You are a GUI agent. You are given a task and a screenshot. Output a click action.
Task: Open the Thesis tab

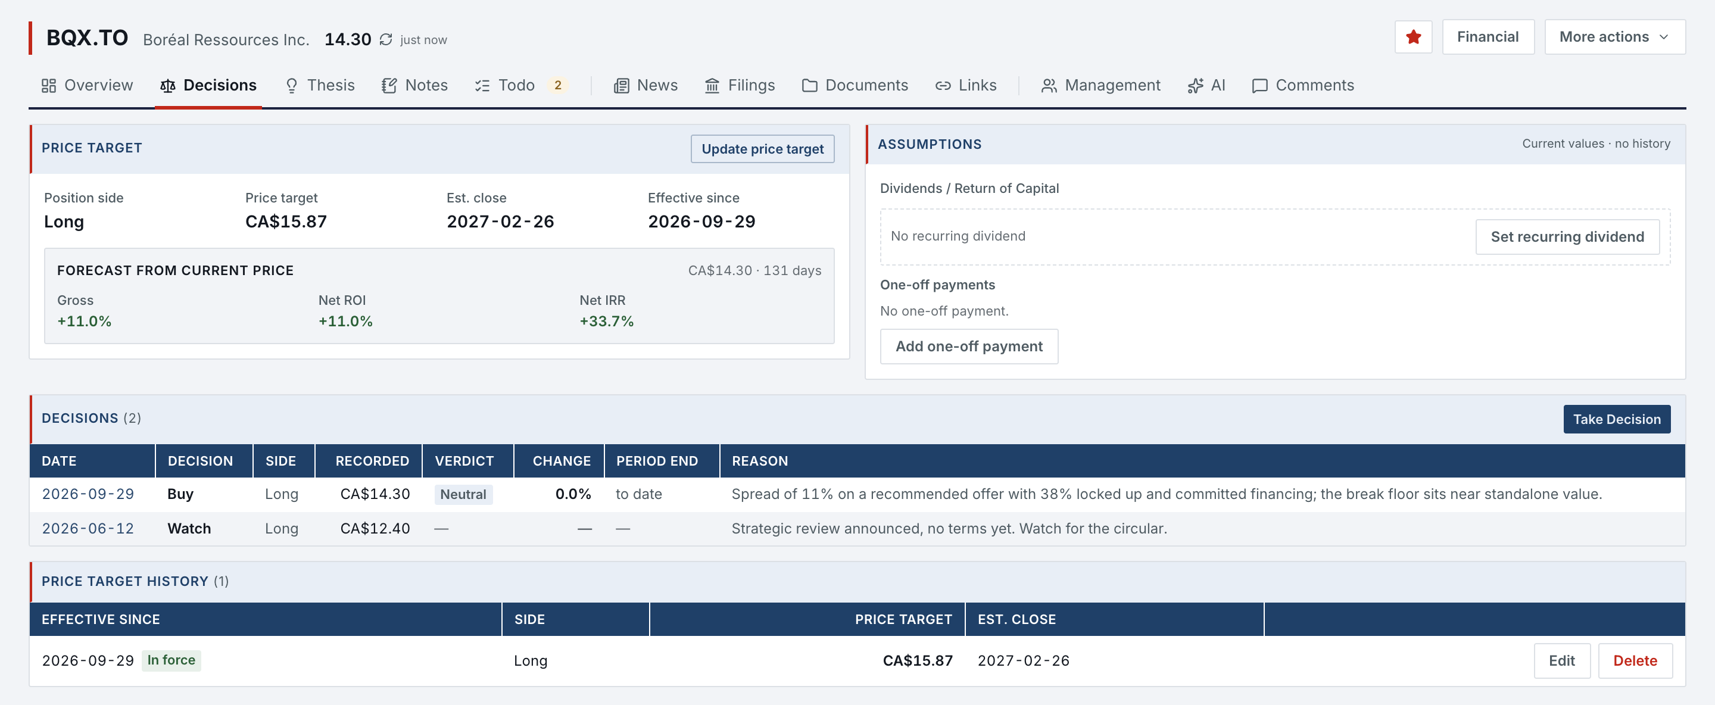(x=320, y=86)
